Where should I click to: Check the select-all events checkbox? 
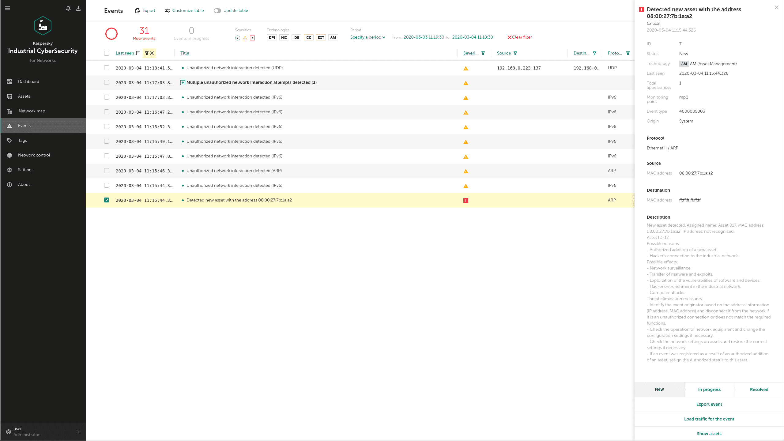[x=107, y=53]
